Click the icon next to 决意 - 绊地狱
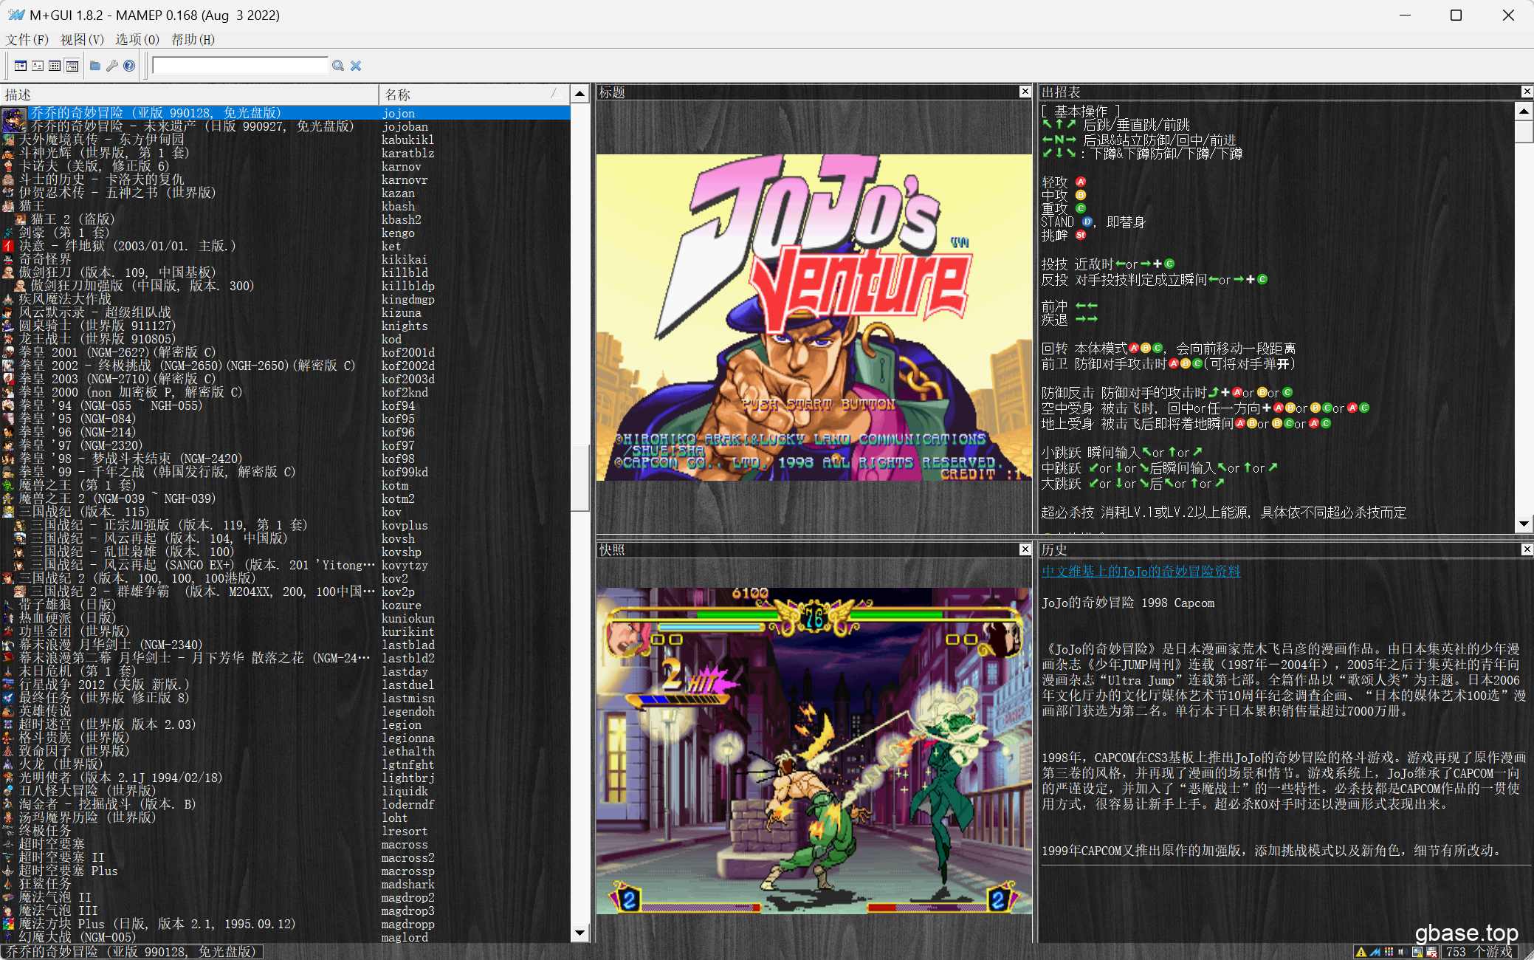This screenshot has width=1534, height=960. click(8, 246)
